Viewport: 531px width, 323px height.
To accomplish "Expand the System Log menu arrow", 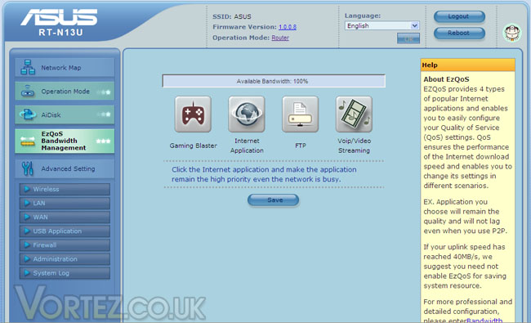I will pyautogui.click(x=27, y=272).
